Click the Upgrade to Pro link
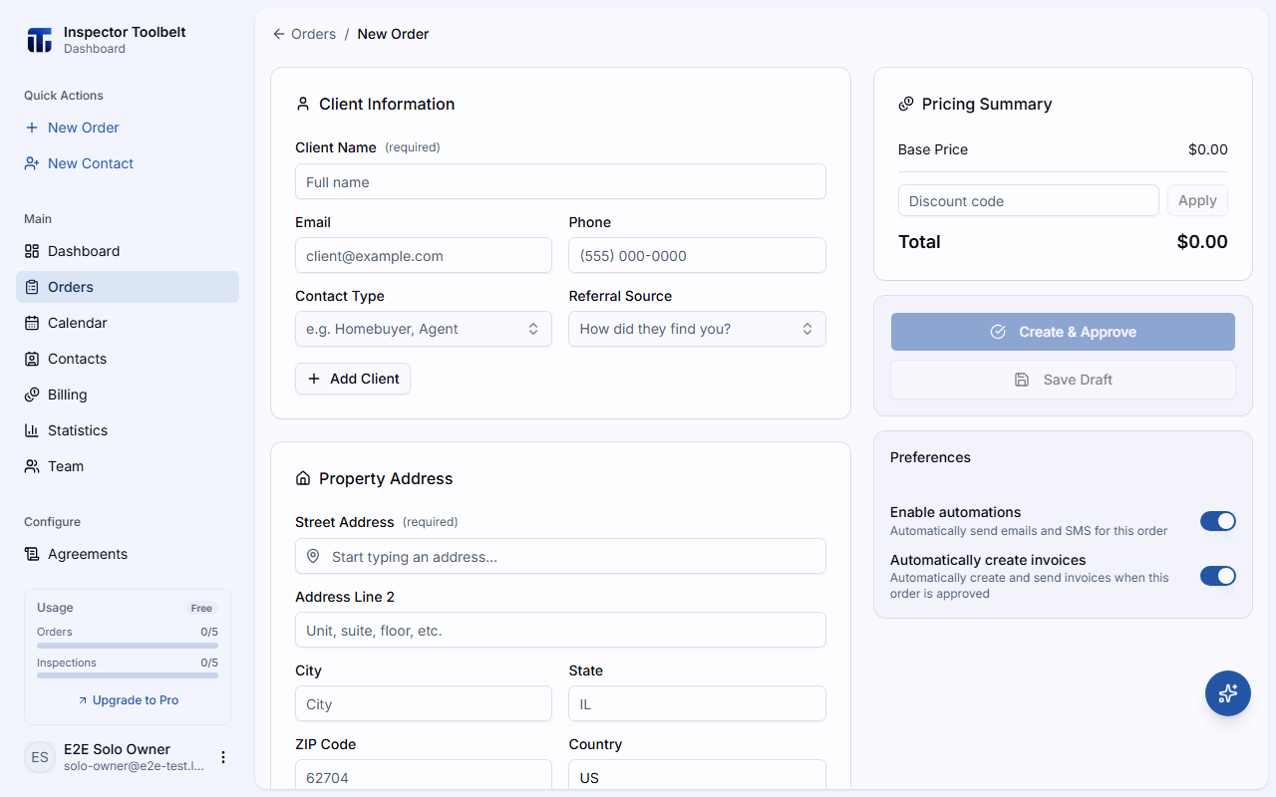This screenshot has width=1276, height=797. 128,700
